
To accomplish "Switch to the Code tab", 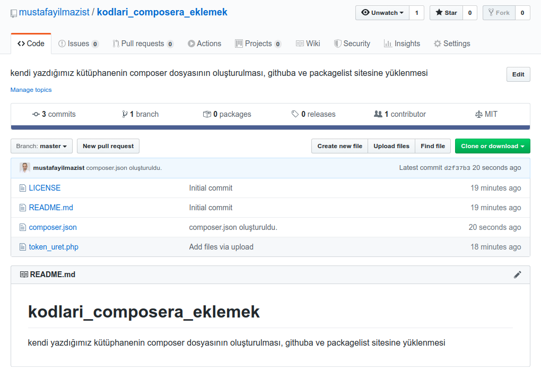I will [x=31, y=44].
